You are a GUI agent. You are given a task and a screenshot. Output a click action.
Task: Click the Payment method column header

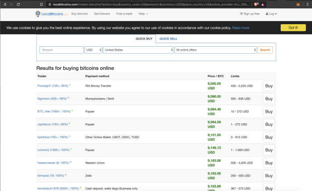(x=97, y=76)
